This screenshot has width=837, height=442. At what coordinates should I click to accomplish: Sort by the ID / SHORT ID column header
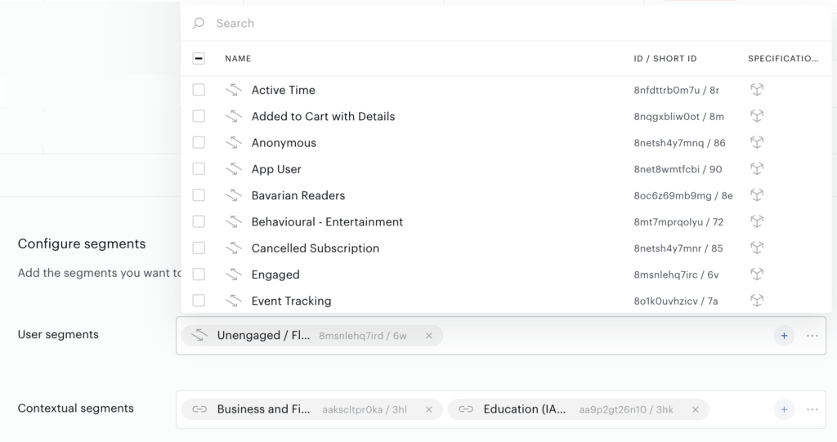tap(665, 59)
